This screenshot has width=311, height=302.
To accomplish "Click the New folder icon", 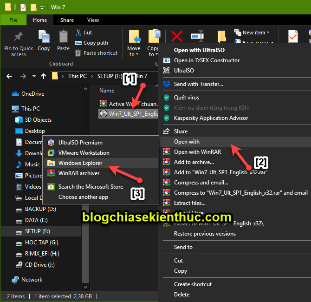I will click(x=221, y=36).
